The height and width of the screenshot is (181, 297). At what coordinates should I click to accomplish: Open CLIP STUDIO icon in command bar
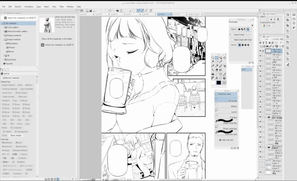[82, 10]
